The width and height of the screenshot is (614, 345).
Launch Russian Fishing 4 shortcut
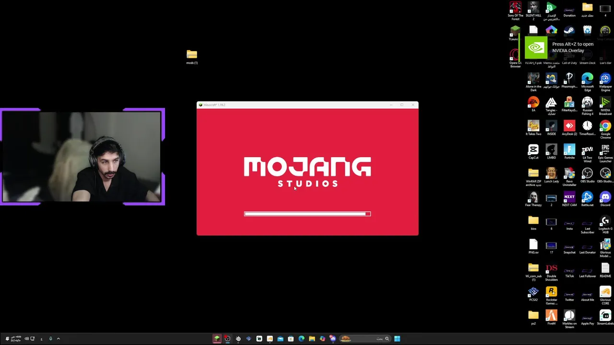pos(587,106)
